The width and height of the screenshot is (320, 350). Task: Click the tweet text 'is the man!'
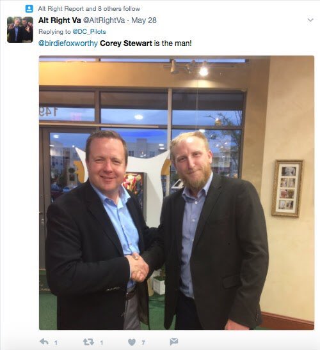pos(173,43)
